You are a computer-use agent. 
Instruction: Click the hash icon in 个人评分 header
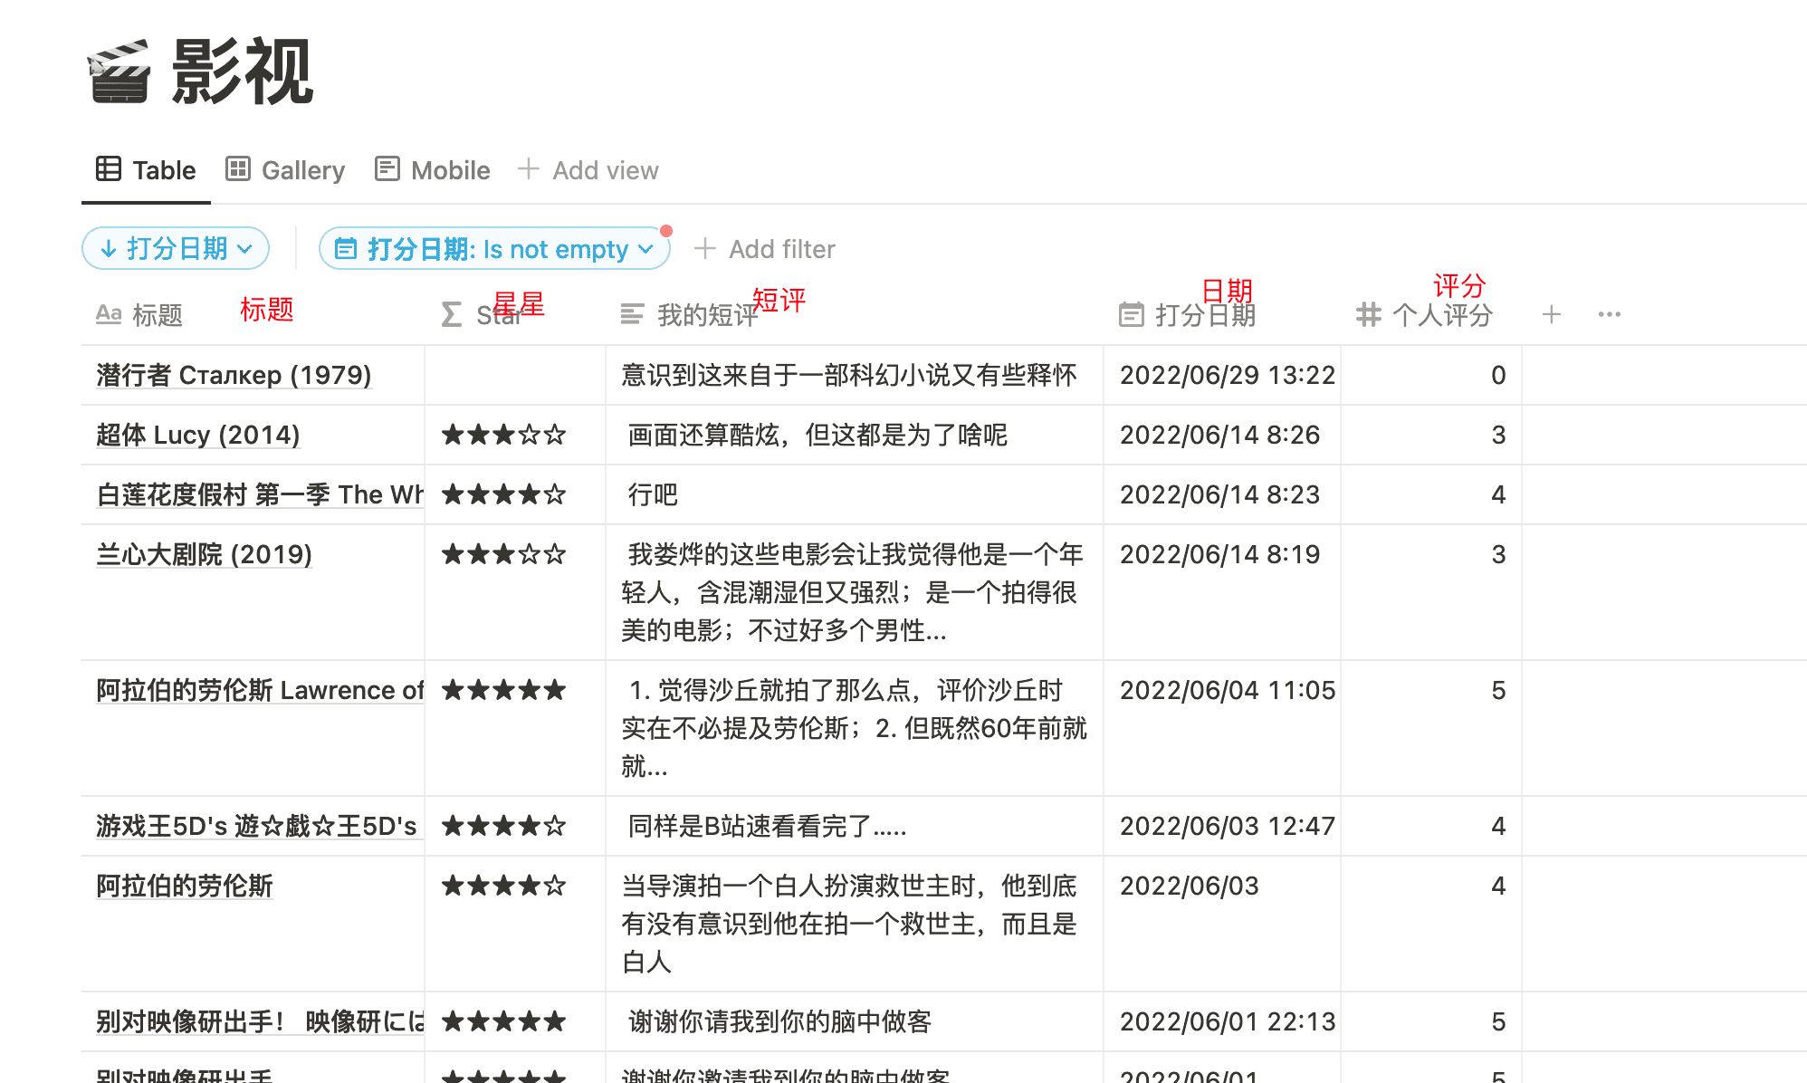[x=1368, y=314]
